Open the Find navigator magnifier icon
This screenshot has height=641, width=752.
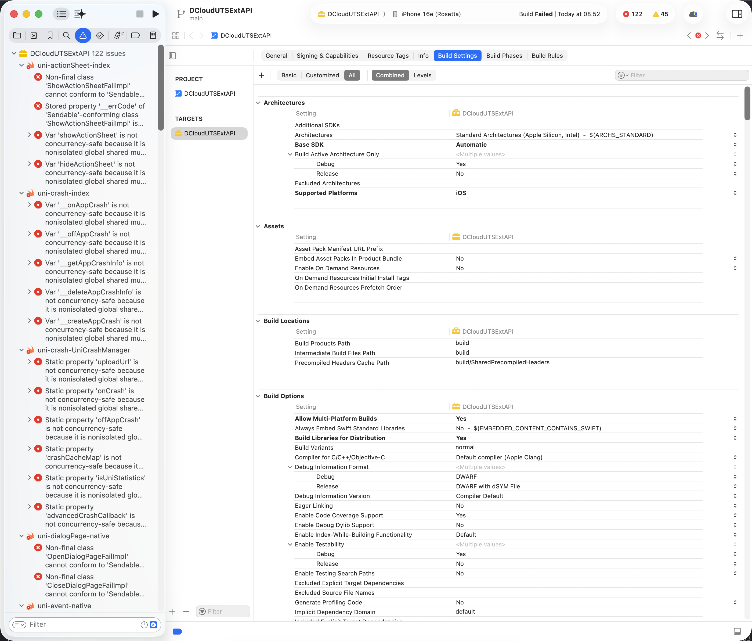point(66,35)
